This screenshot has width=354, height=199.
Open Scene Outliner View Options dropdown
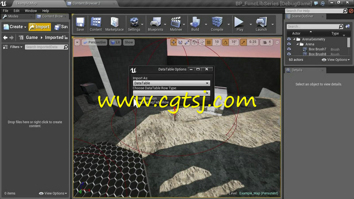335,60
